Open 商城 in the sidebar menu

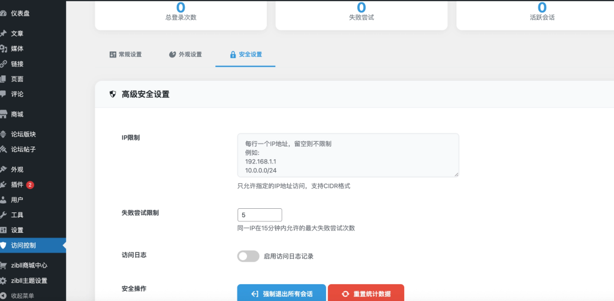coord(33,114)
